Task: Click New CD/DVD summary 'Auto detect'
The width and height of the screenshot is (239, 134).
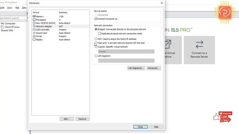Action: 65,23
